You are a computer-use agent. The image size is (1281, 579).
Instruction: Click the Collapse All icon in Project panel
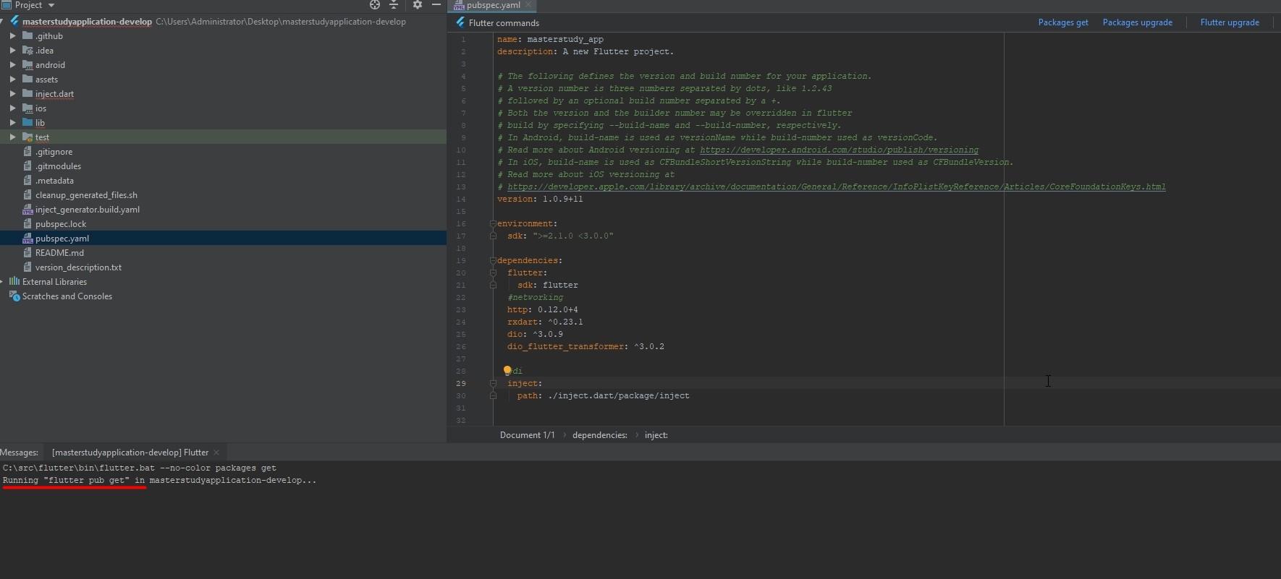[x=394, y=5]
